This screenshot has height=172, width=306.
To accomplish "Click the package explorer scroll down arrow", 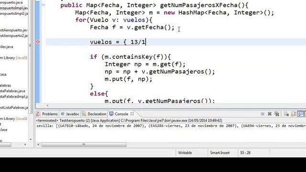I will point(31,139).
